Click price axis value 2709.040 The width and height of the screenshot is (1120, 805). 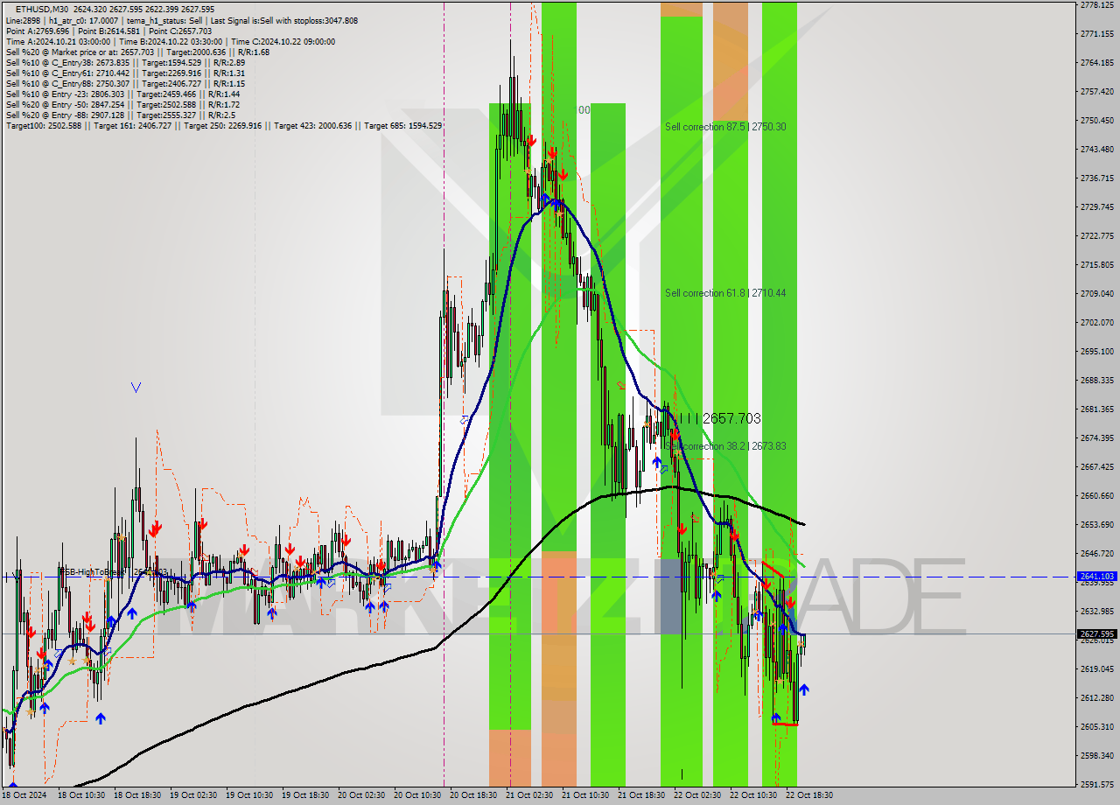[x=1096, y=293]
